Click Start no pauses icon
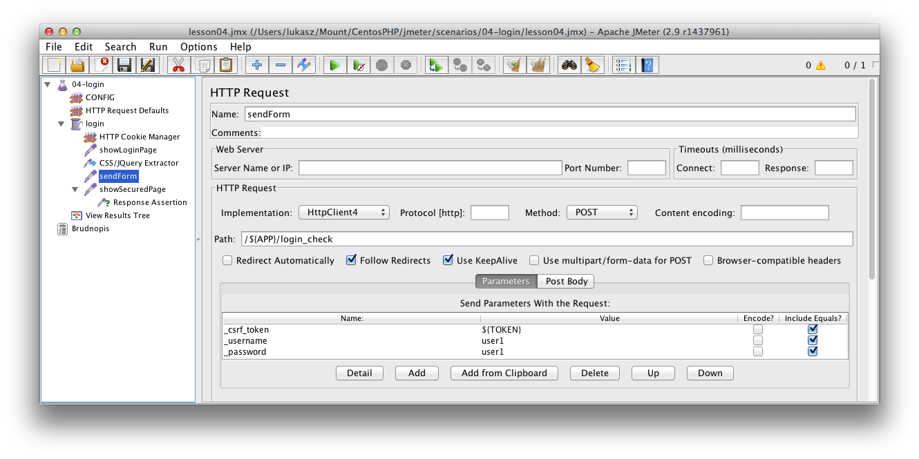 (x=358, y=65)
